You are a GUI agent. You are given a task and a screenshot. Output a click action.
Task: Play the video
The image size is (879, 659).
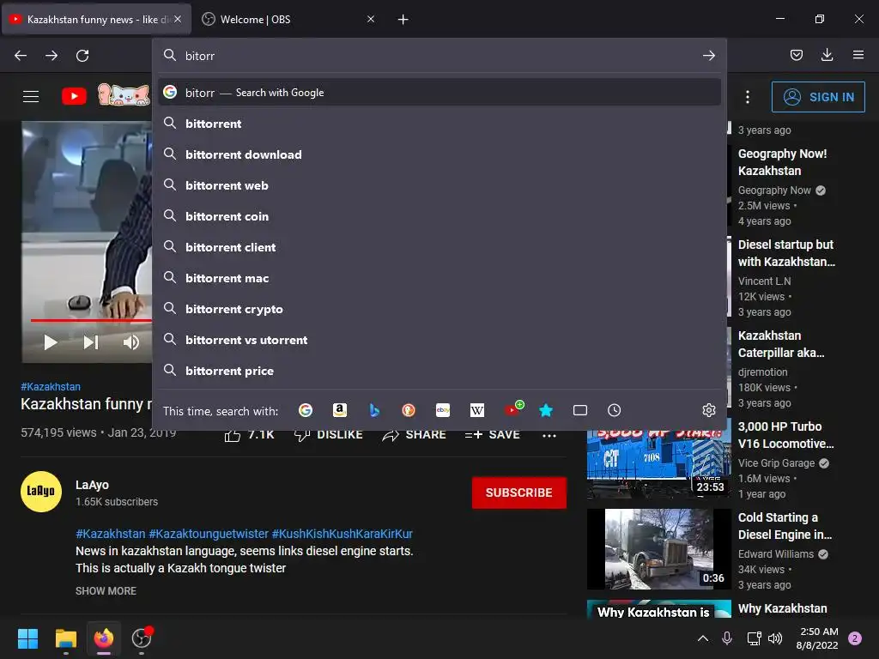[51, 342]
